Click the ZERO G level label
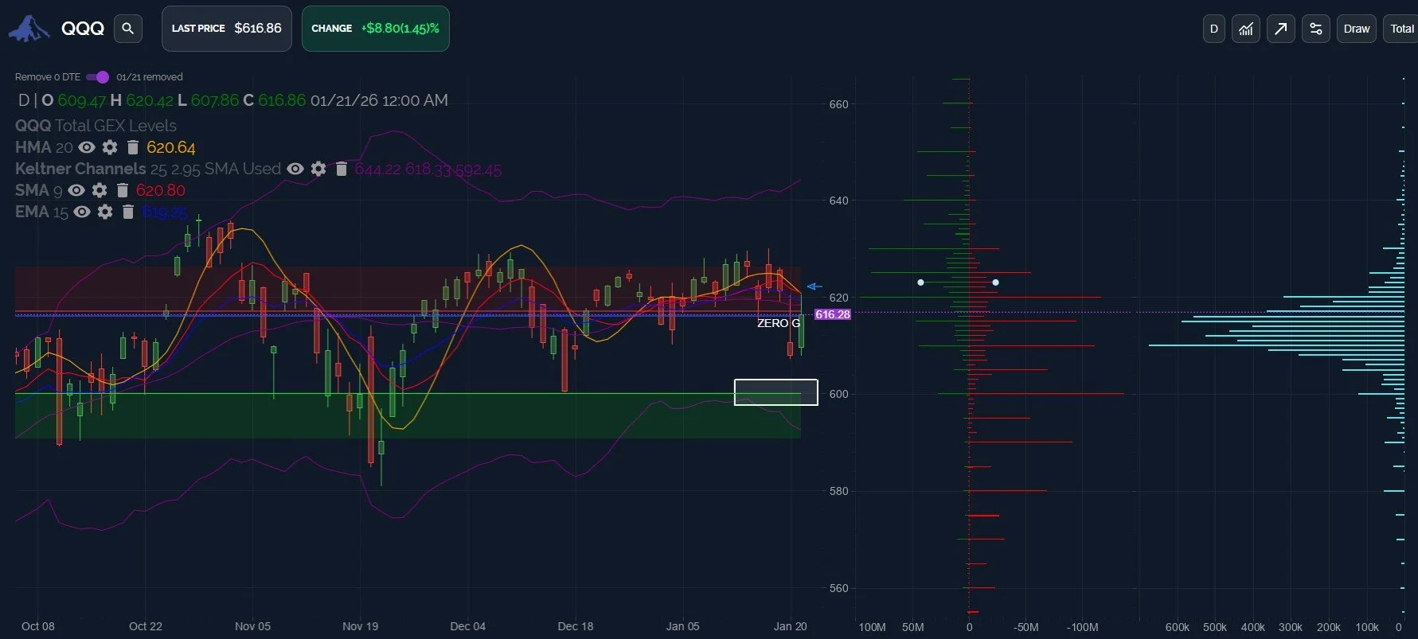1418x639 pixels. click(779, 323)
